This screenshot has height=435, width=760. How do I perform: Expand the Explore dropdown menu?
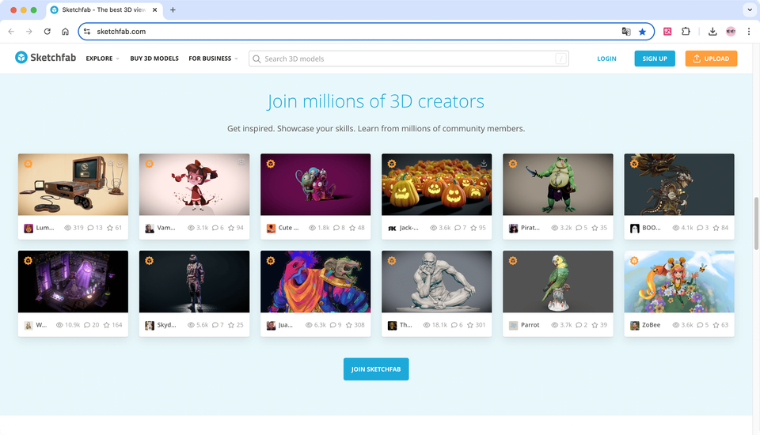[102, 59]
